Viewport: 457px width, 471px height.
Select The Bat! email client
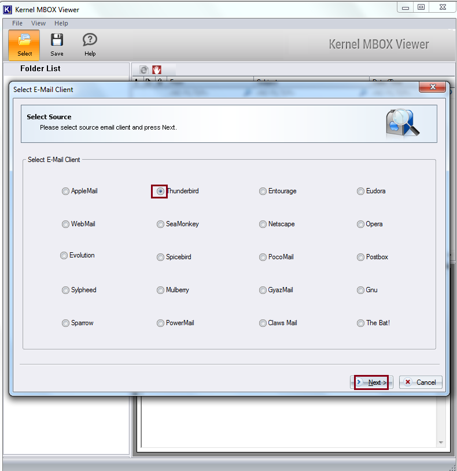tap(360, 323)
